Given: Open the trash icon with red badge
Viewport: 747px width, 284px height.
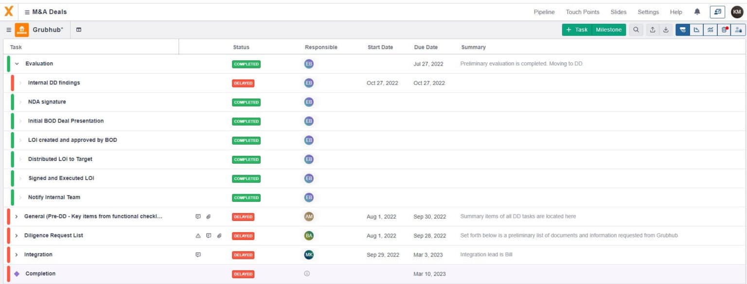Looking at the screenshot, I should pyautogui.click(x=725, y=30).
